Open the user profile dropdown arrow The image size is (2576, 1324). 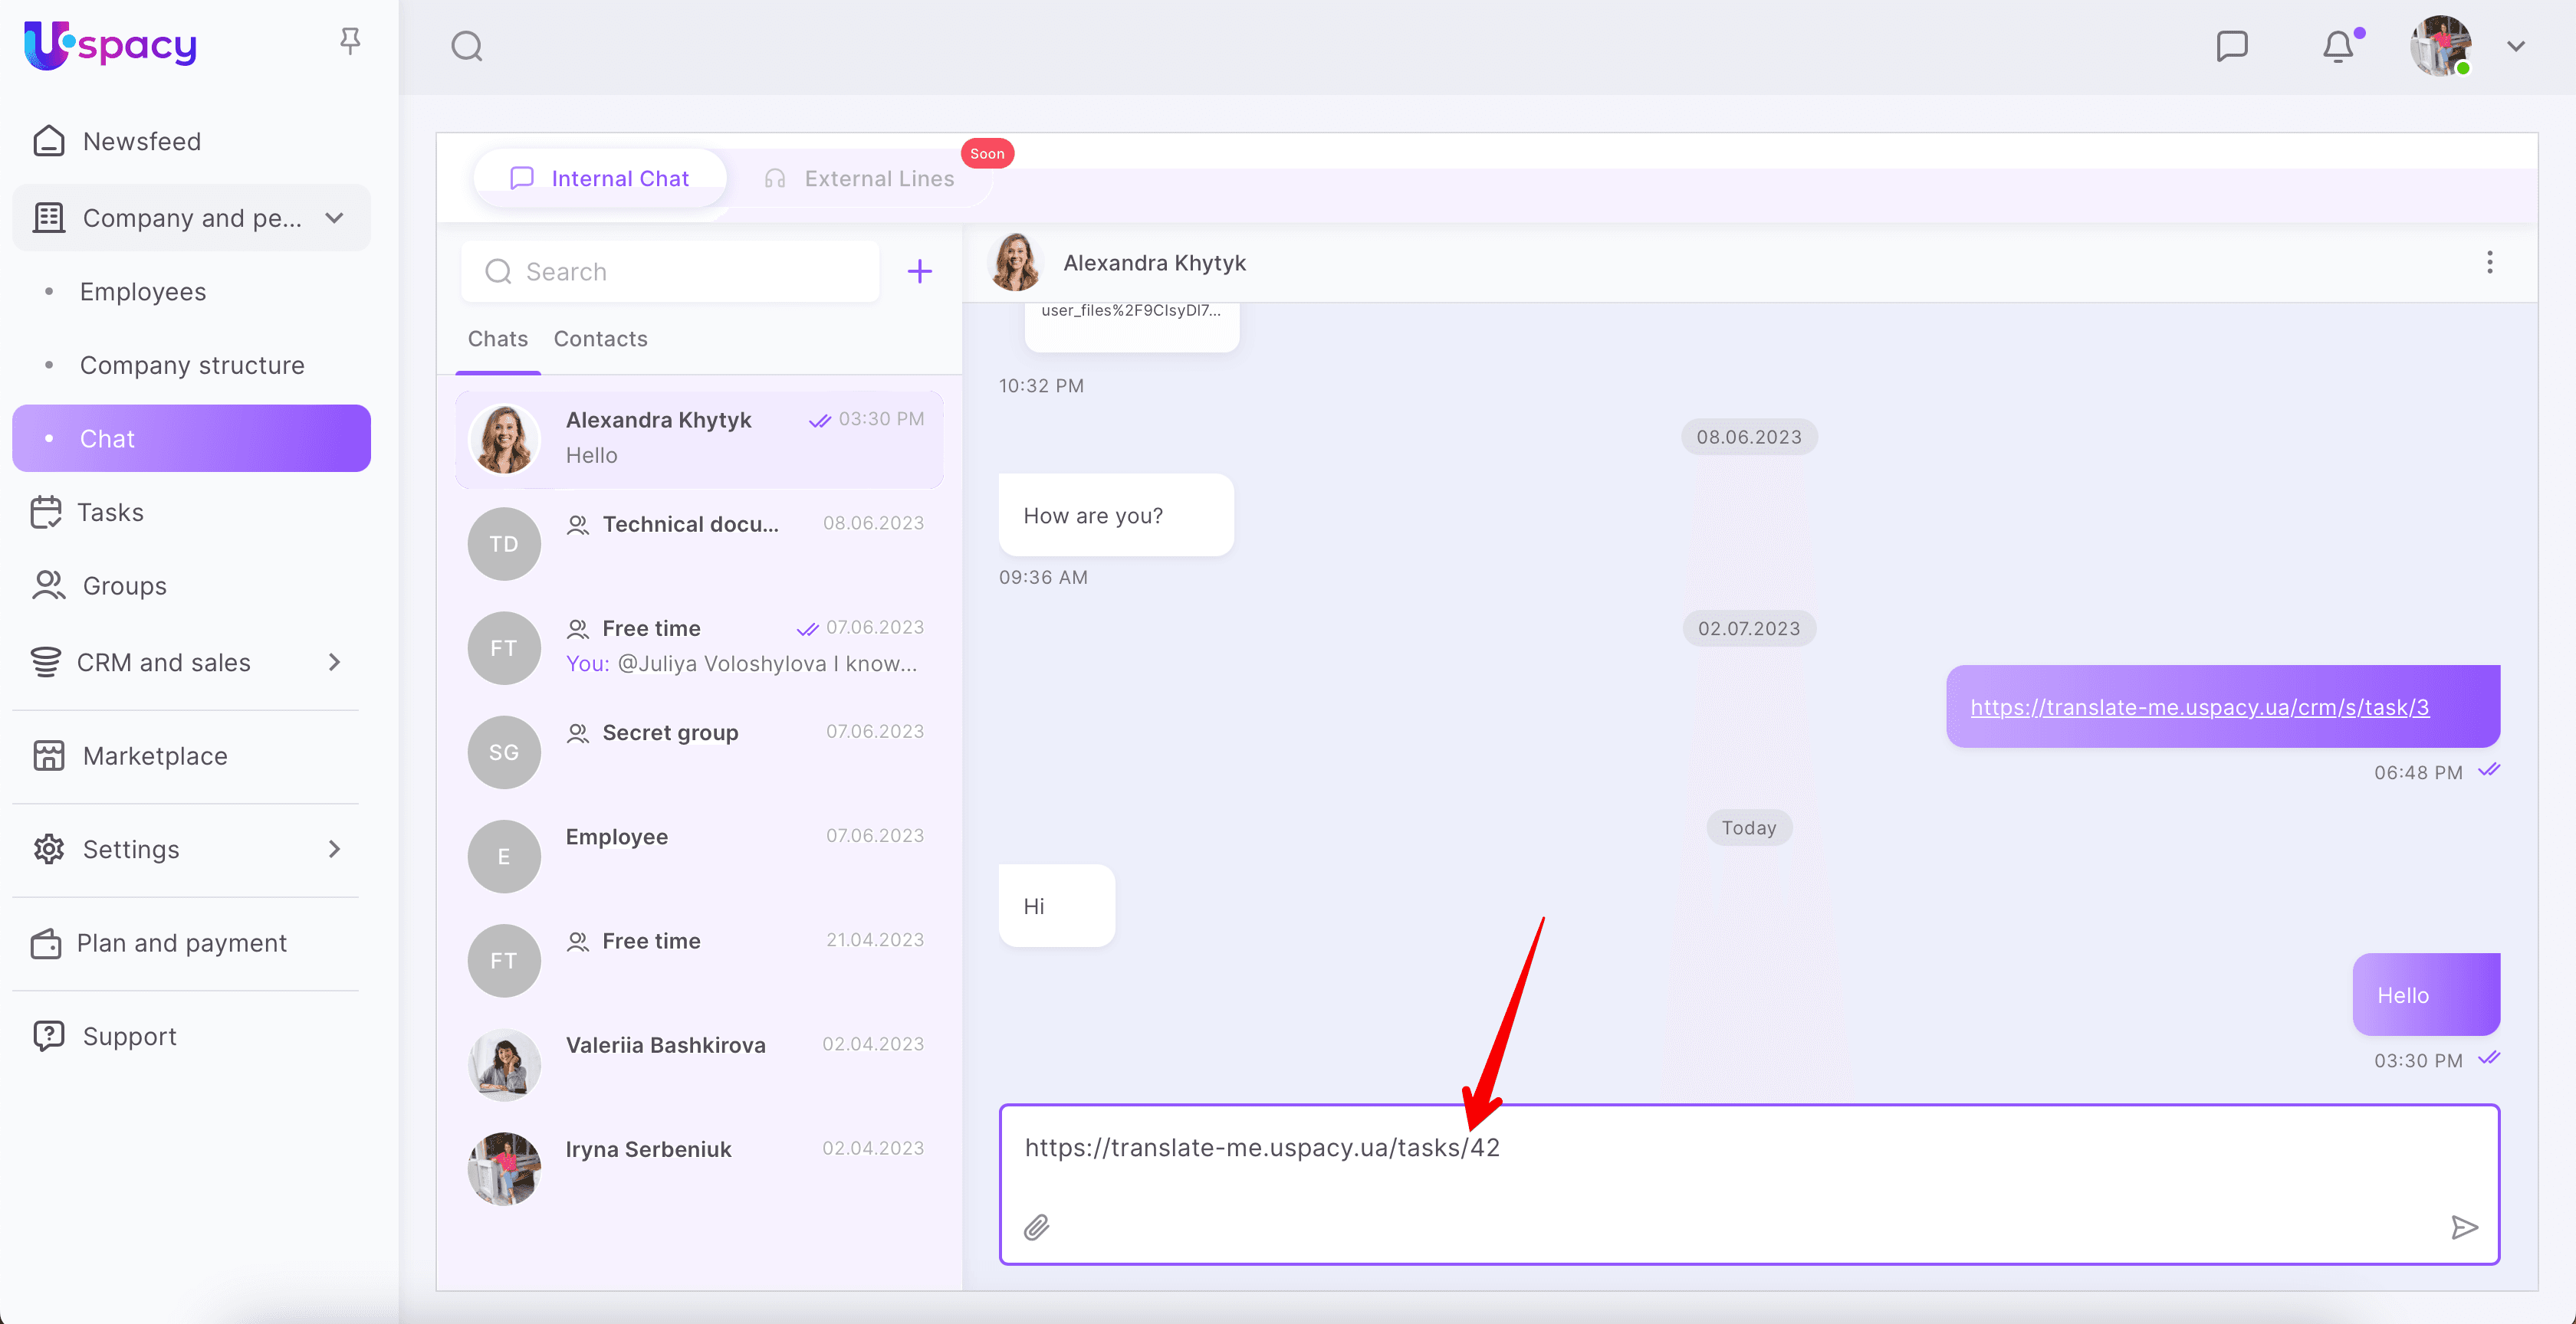tap(2516, 46)
